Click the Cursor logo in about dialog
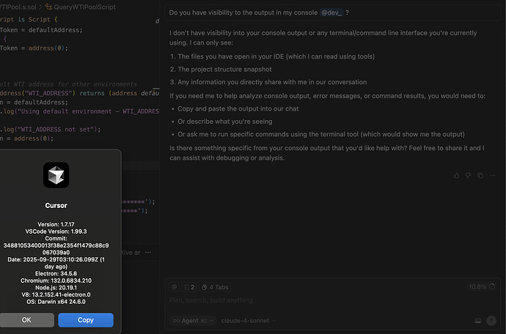Image resolution: width=506 pixels, height=334 pixels. (56, 175)
